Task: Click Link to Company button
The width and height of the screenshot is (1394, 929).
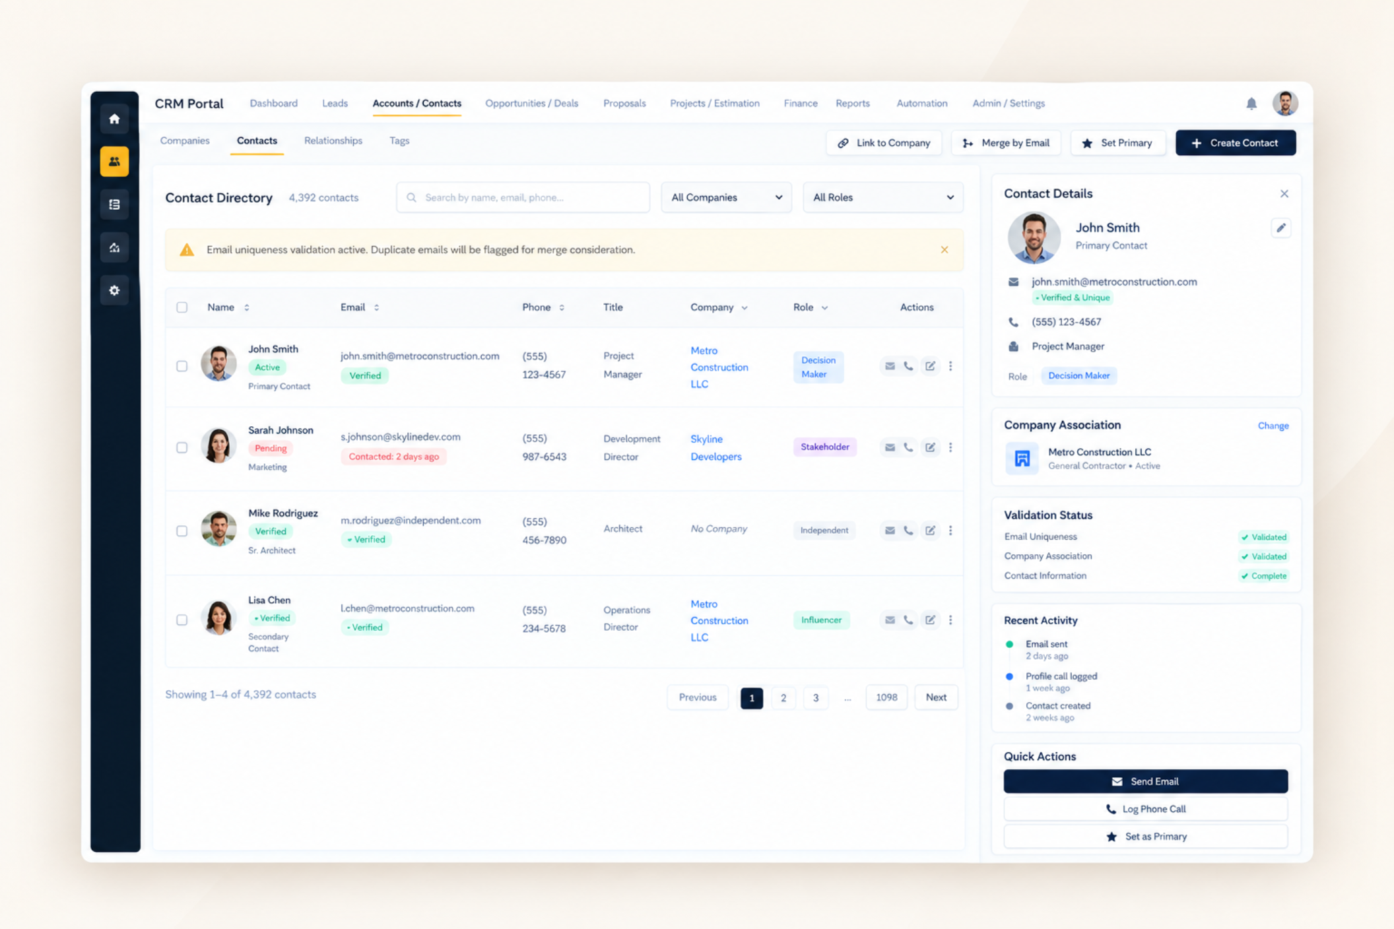Action: coord(884,143)
